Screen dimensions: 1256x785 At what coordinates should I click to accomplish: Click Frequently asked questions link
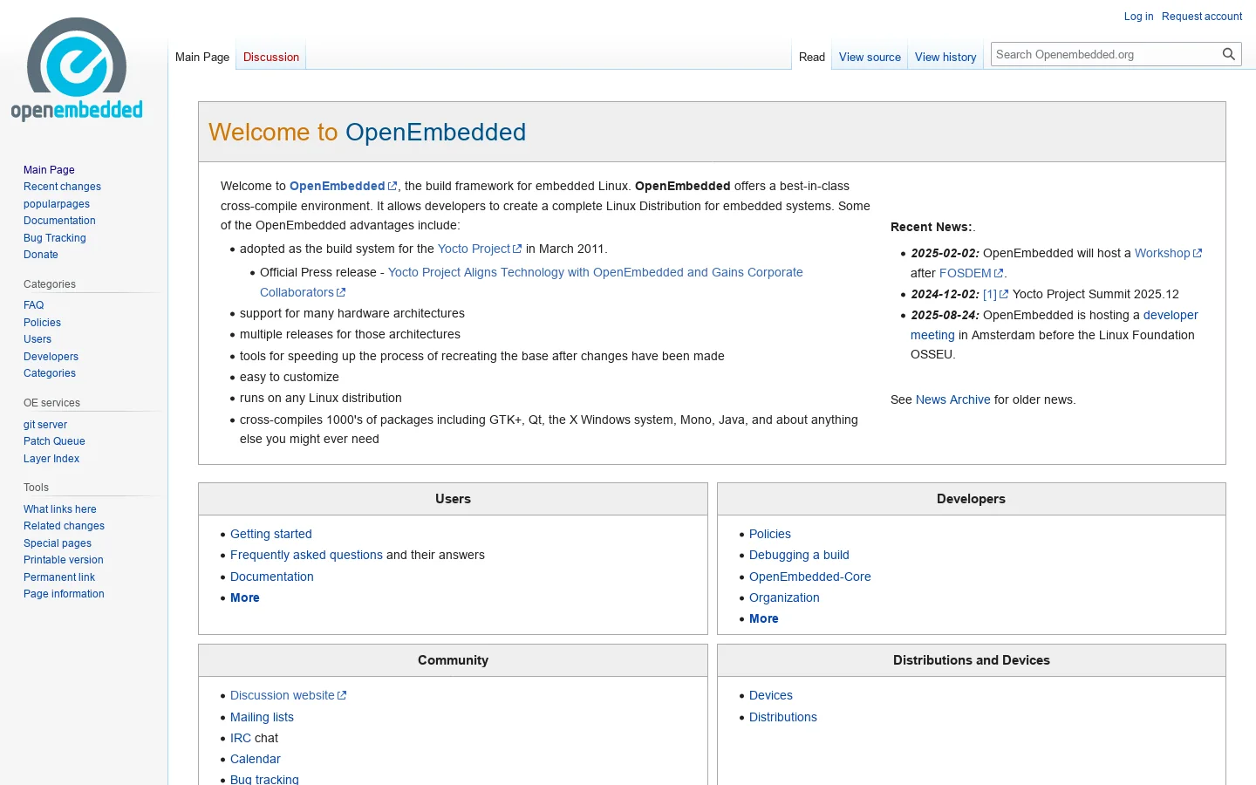(x=306, y=555)
